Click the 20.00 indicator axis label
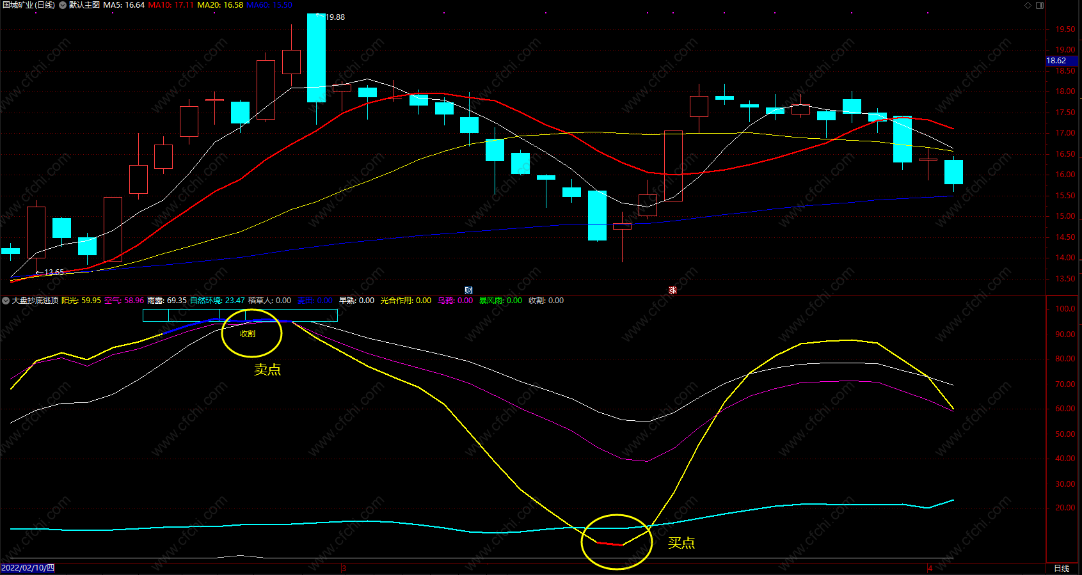The height and width of the screenshot is (575, 1082). click(x=1065, y=508)
